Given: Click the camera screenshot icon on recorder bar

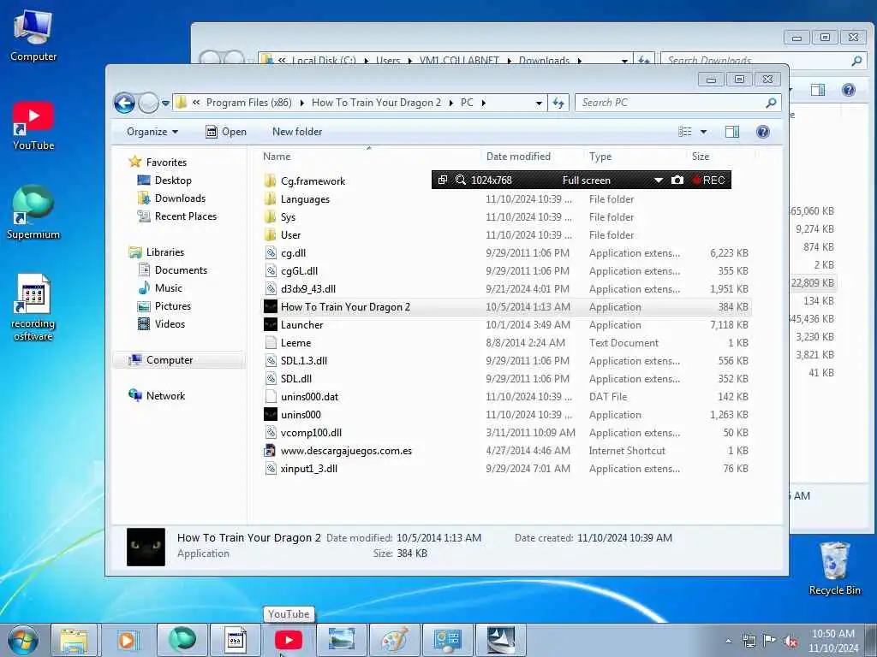Looking at the screenshot, I should pos(677,180).
